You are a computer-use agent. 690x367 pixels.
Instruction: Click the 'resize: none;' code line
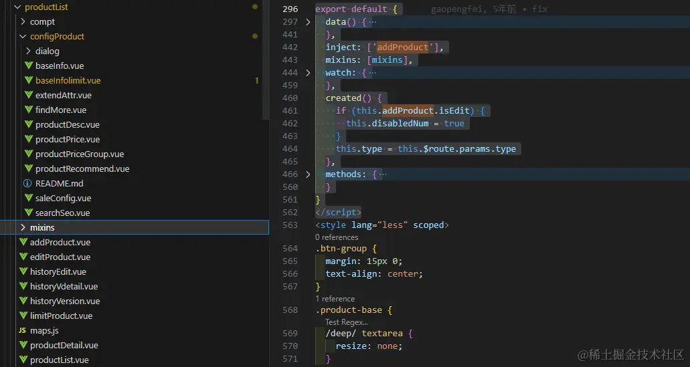click(369, 346)
